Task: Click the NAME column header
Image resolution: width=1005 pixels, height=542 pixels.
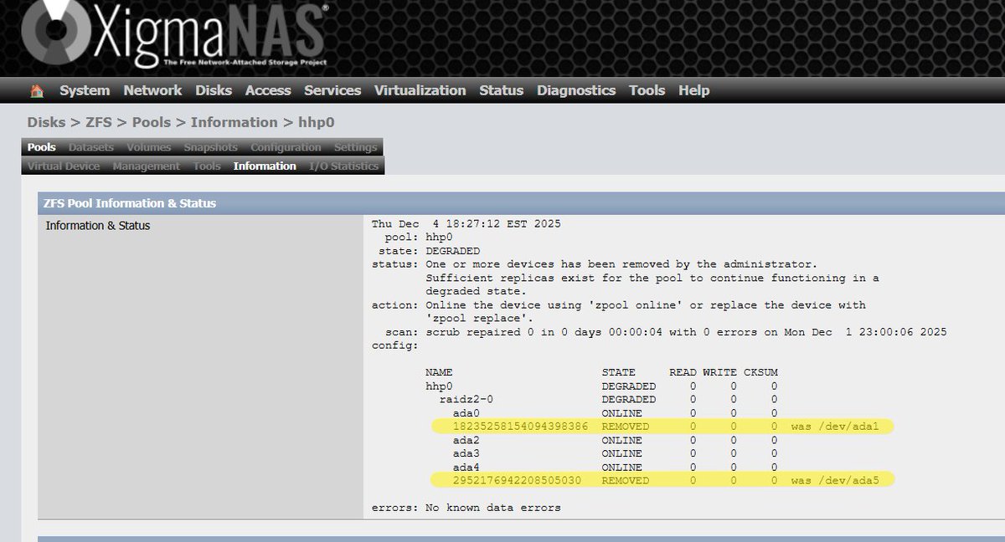Action: tap(439, 372)
